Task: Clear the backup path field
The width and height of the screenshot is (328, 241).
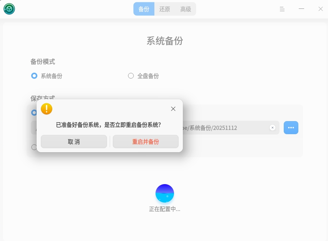Action: [272, 128]
